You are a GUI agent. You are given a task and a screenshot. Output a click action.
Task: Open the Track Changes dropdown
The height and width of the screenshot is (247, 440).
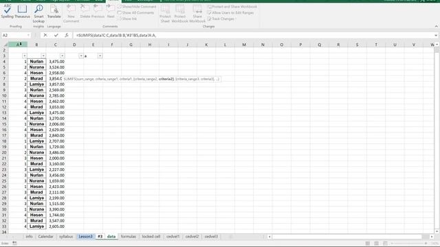click(x=221, y=19)
